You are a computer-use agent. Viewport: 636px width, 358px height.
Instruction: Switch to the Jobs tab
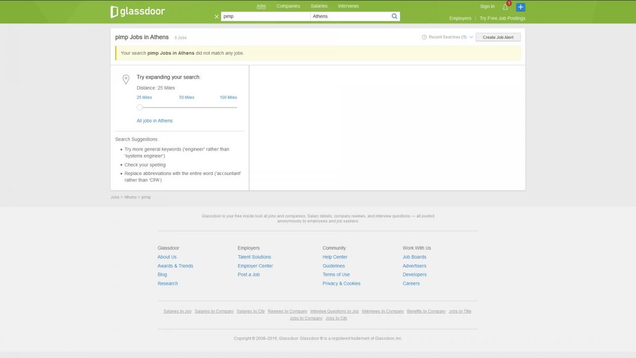[261, 6]
